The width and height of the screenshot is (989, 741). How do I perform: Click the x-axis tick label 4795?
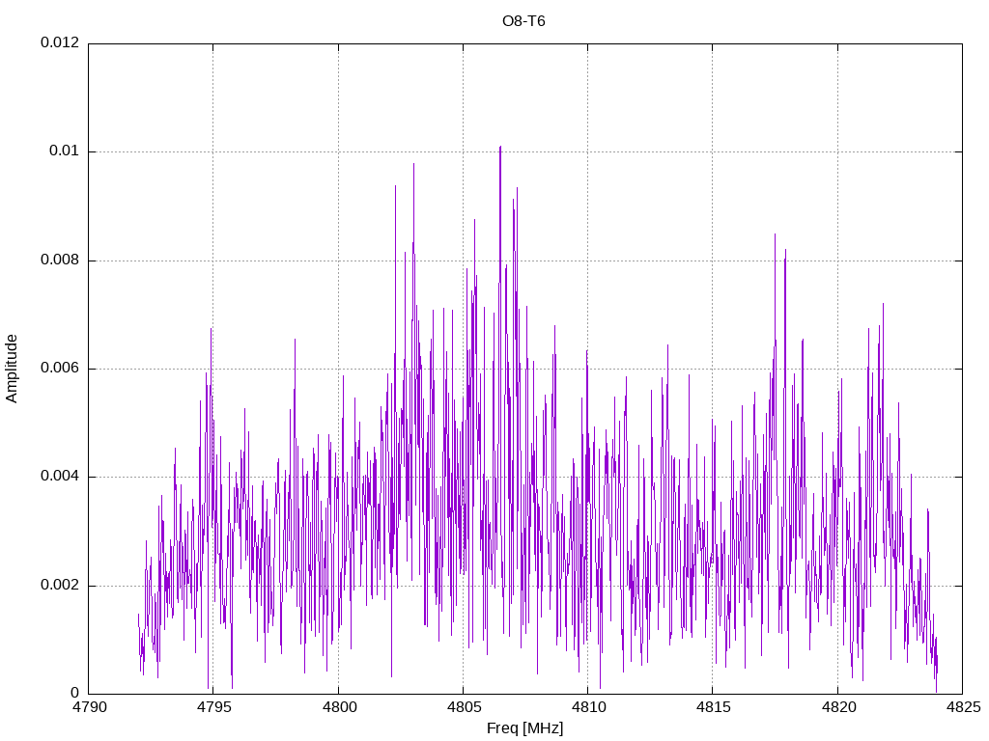pyautogui.click(x=213, y=707)
